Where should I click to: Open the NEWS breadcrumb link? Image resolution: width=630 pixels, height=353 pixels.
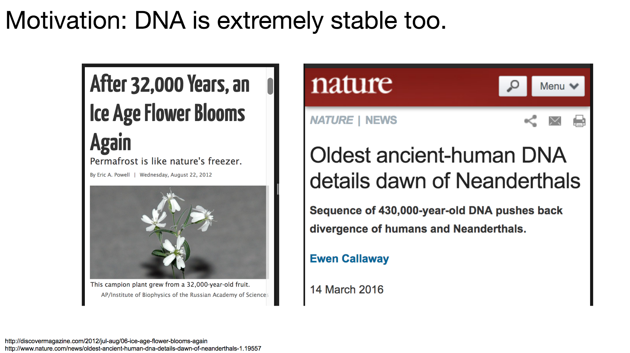(381, 120)
